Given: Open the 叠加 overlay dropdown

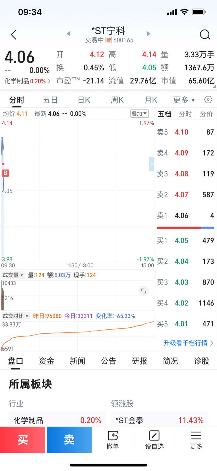Looking at the screenshot, I should pos(139,114).
